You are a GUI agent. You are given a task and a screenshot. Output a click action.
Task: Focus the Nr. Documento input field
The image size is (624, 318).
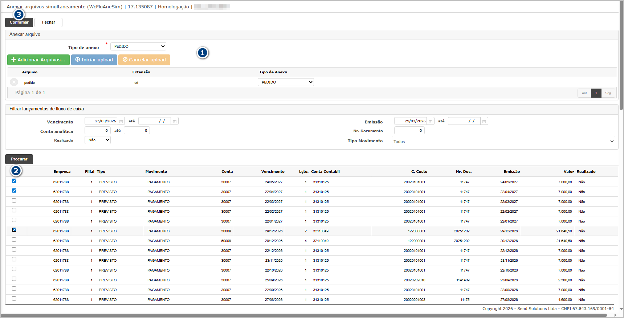tap(409, 131)
